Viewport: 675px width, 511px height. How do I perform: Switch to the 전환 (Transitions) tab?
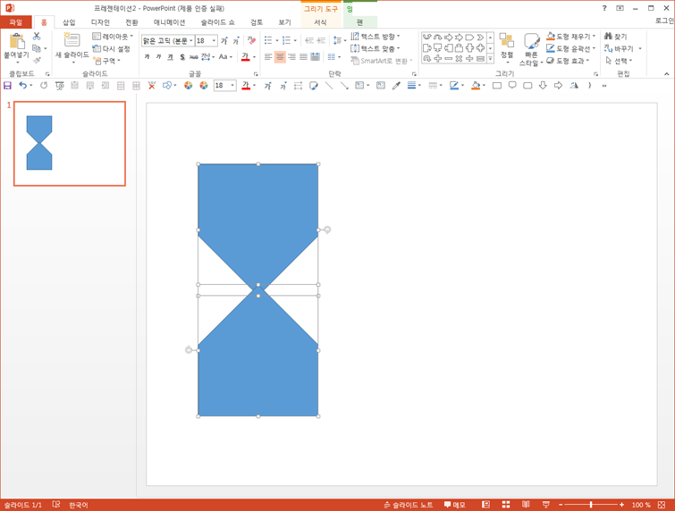coord(131,22)
